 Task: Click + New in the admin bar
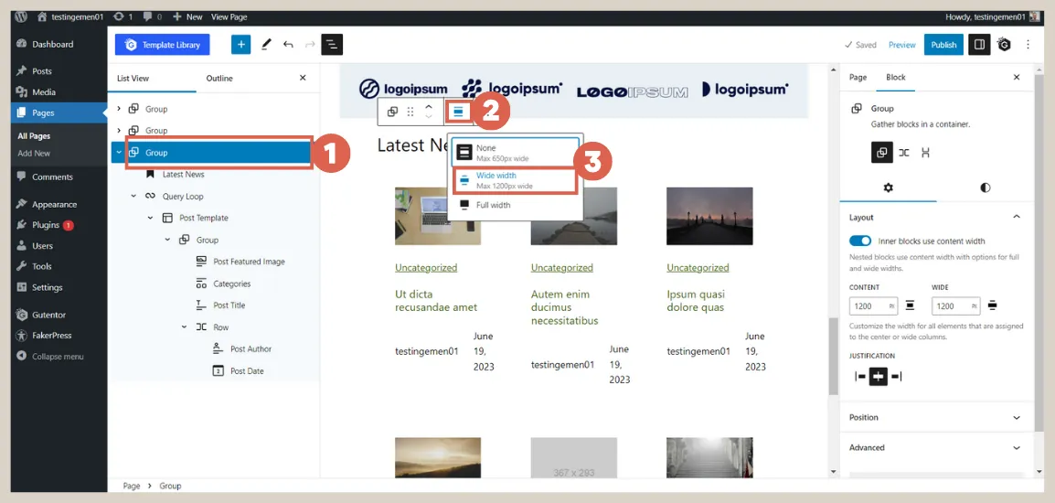187,16
